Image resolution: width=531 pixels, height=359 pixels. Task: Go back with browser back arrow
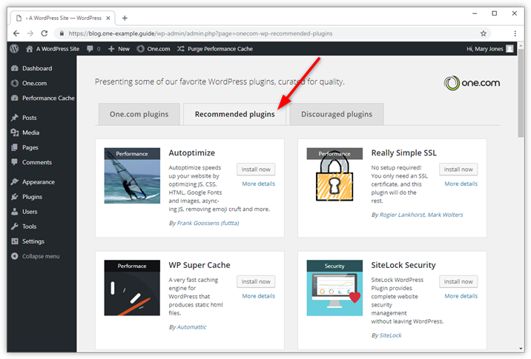(16, 33)
